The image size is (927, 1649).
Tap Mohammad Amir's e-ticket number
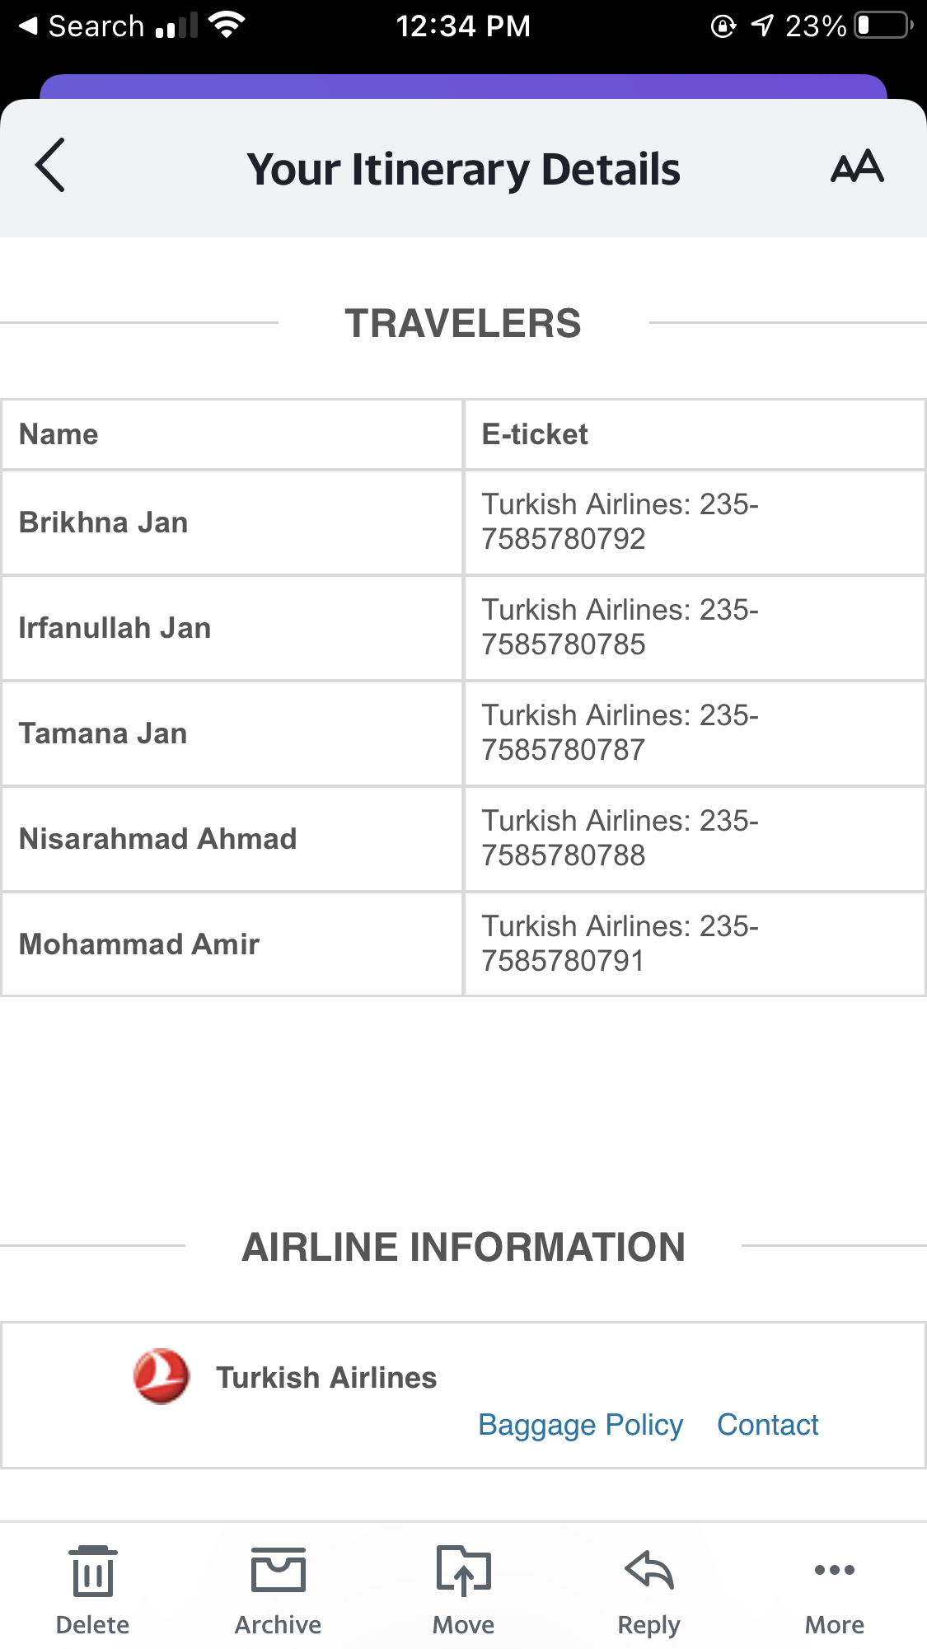[620, 944]
